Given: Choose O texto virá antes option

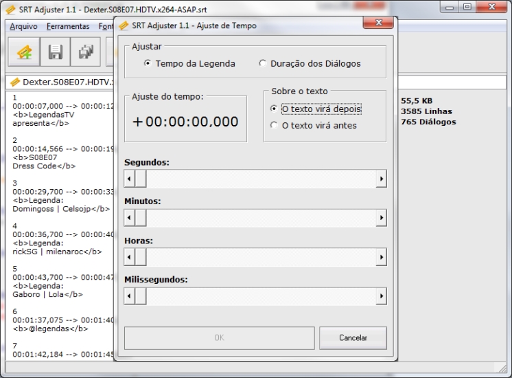Looking at the screenshot, I should tap(314, 126).
